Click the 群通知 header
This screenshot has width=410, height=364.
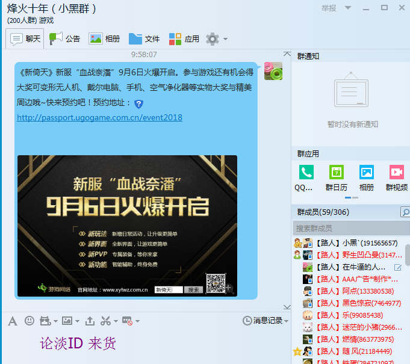[308, 56]
